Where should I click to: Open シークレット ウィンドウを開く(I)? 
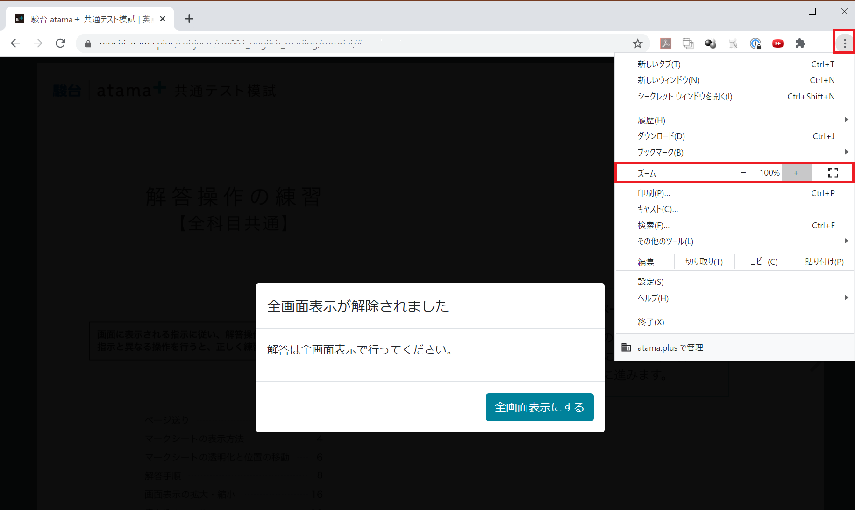(734, 96)
